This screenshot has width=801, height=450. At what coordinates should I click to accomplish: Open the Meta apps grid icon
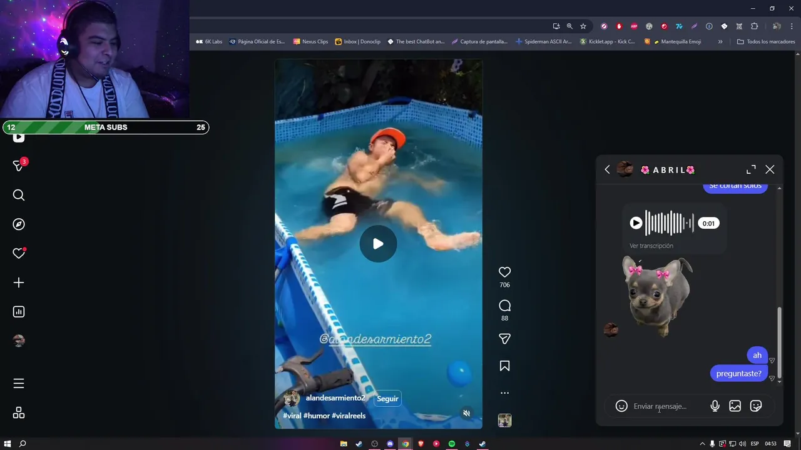click(19, 412)
